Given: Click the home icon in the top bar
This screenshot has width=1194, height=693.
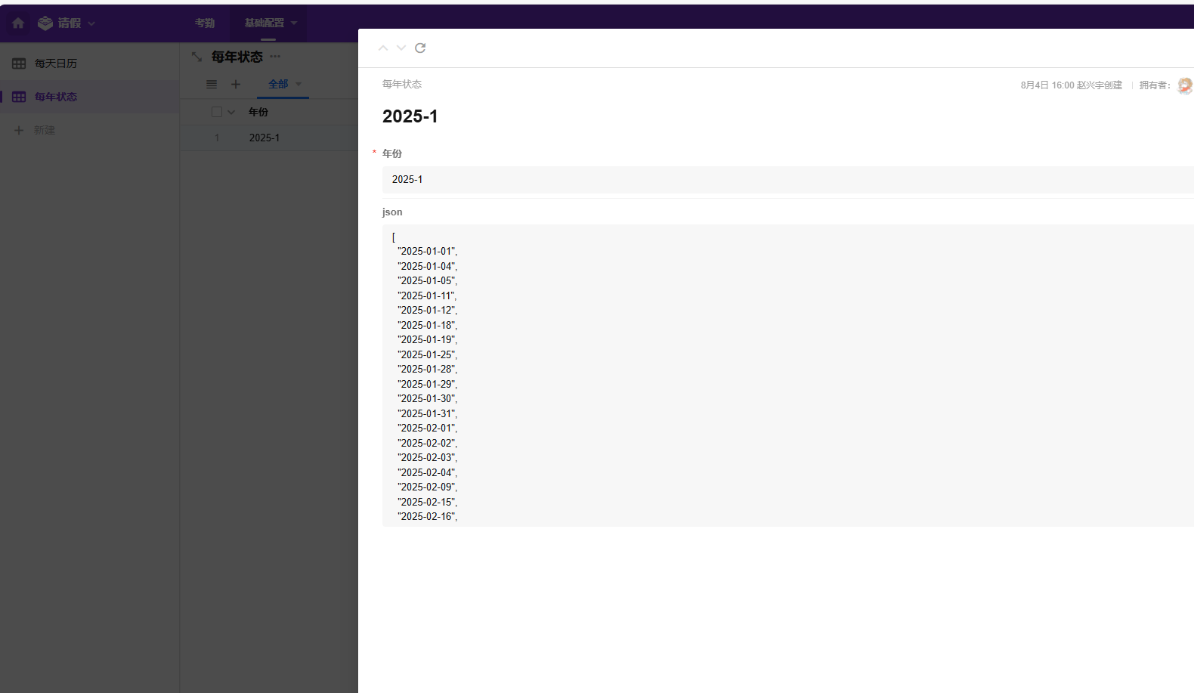Looking at the screenshot, I should pyautogui.click(x=18, y=23).
